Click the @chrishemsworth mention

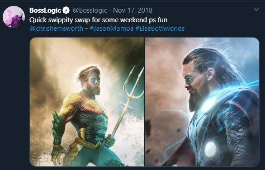[x=56, y=28]
